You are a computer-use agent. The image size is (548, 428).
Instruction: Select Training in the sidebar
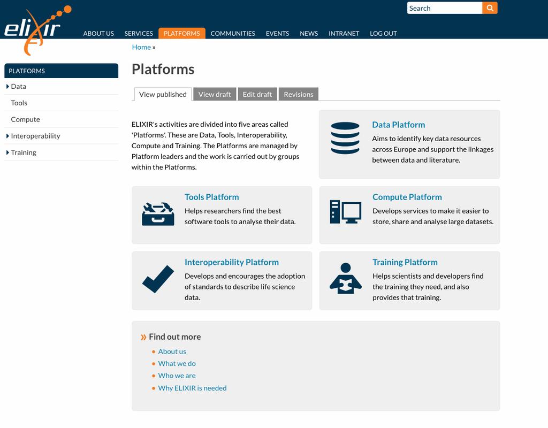(24, 152)
